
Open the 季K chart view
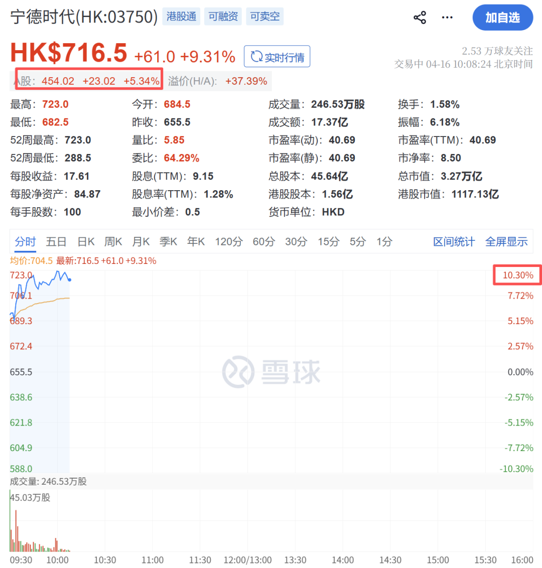[168, 241]
